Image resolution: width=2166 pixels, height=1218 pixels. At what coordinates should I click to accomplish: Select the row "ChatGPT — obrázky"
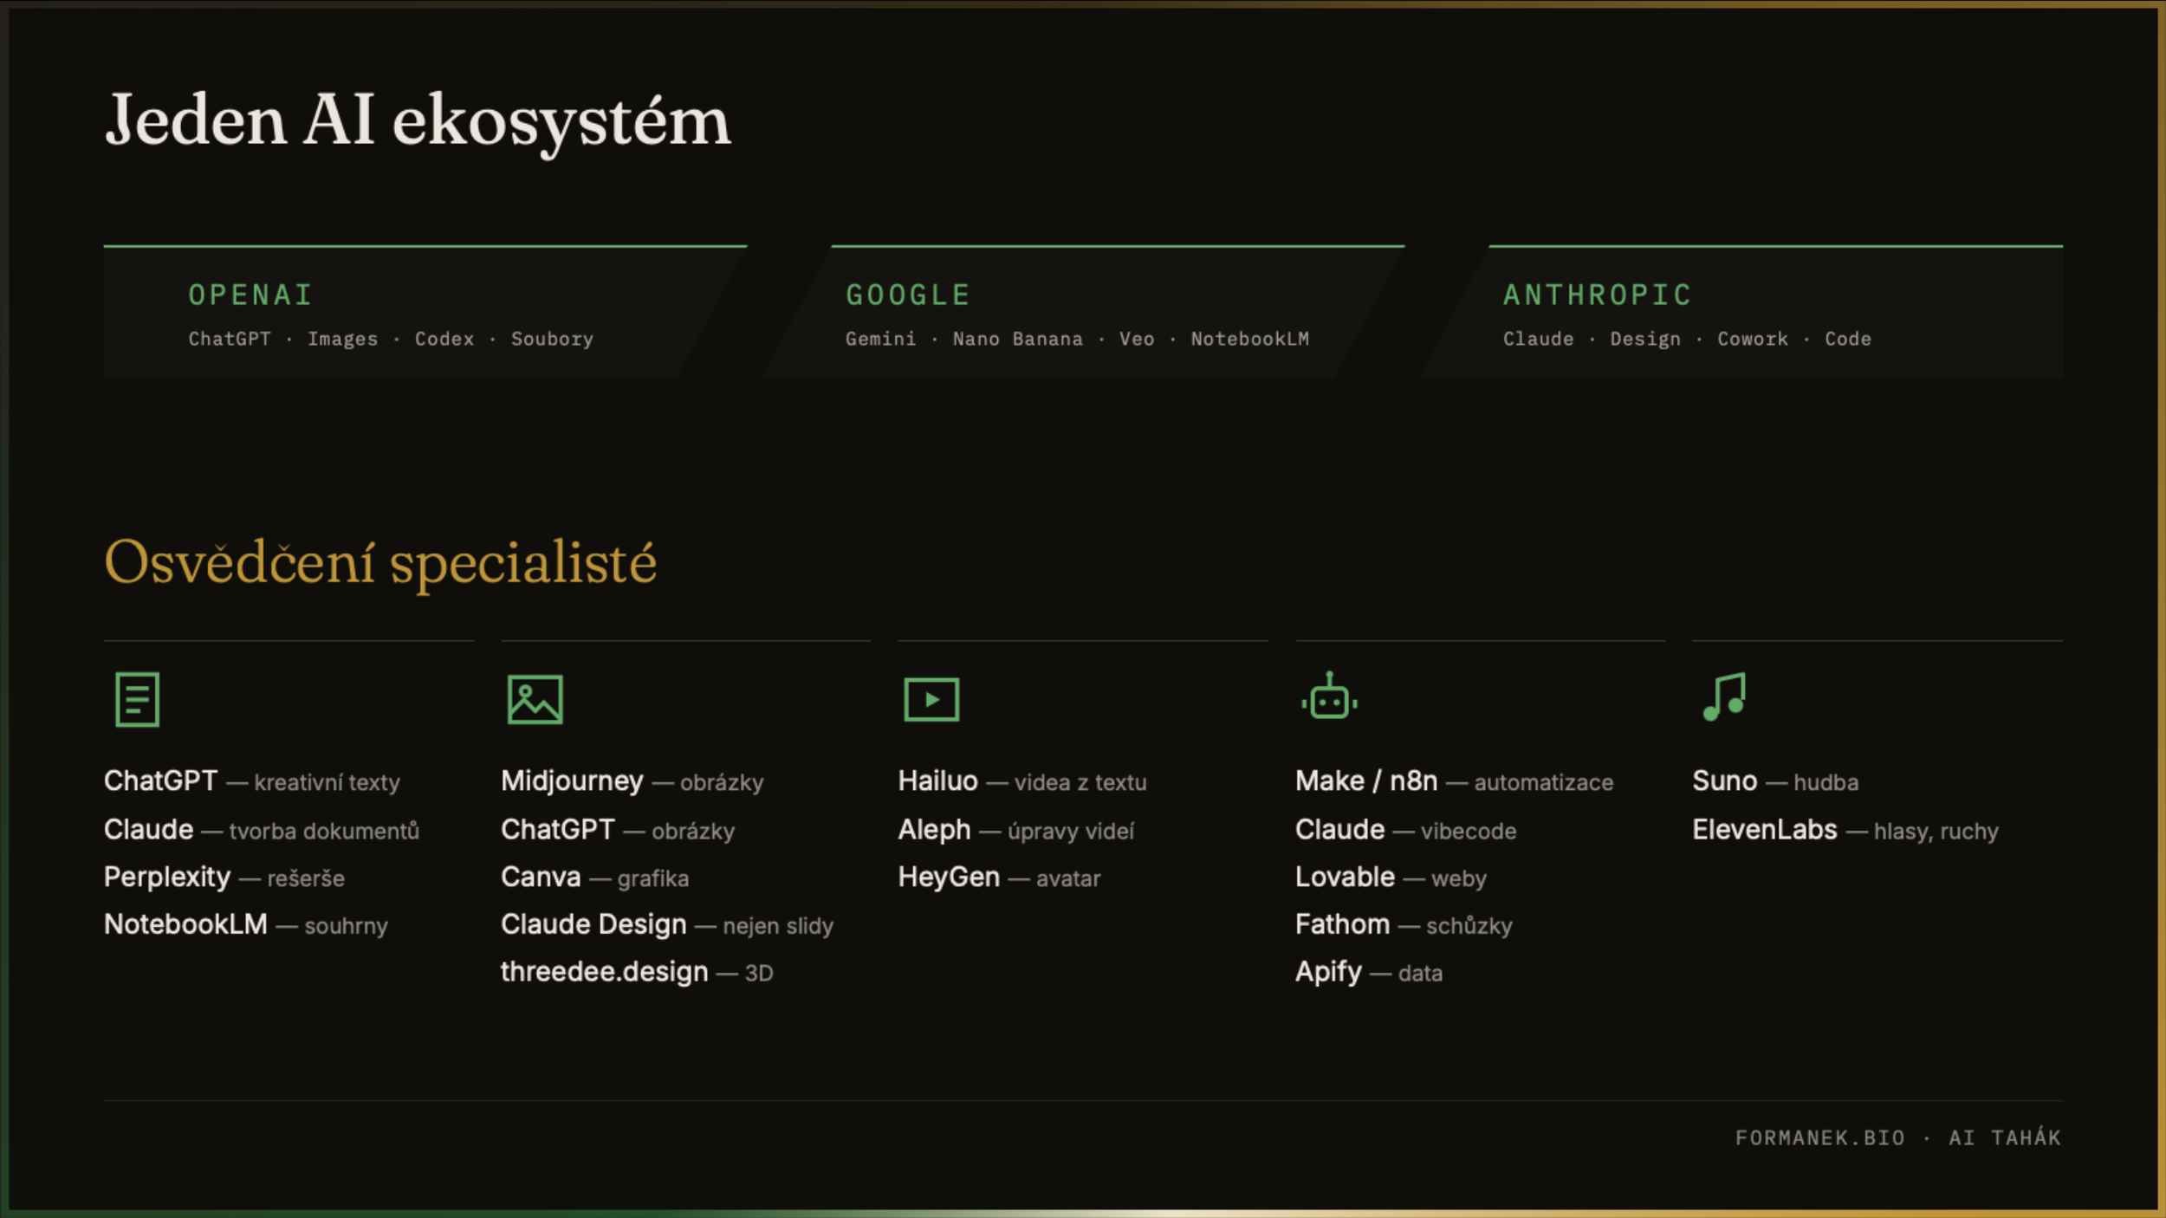(x=618, y=830)
